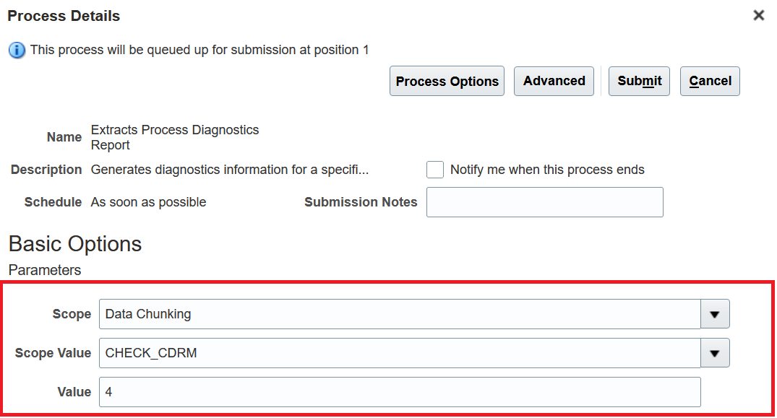Click the blue information icon

click(17, 51)
